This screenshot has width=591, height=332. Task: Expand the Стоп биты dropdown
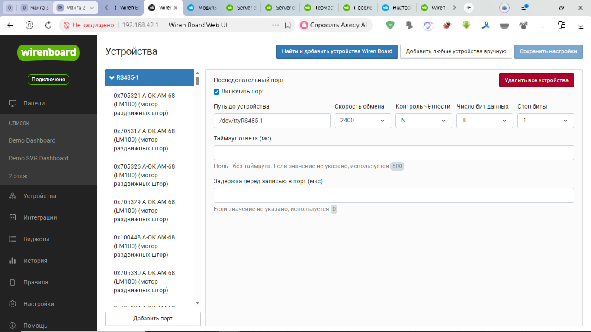[x=545, y=121]
